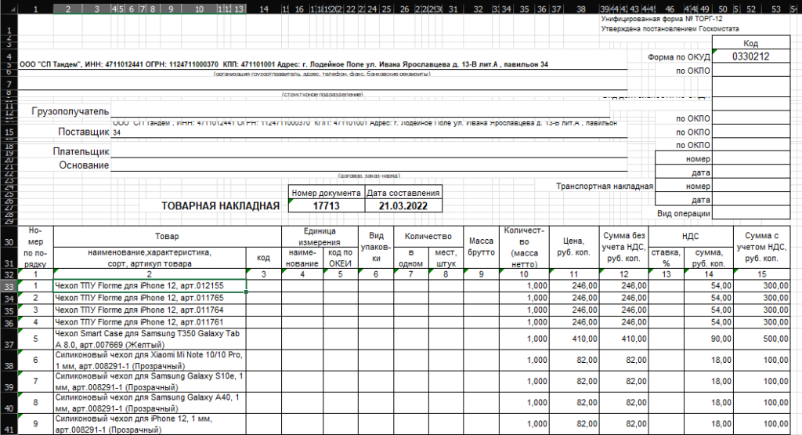Select the Основание label cell

[84, 165]
